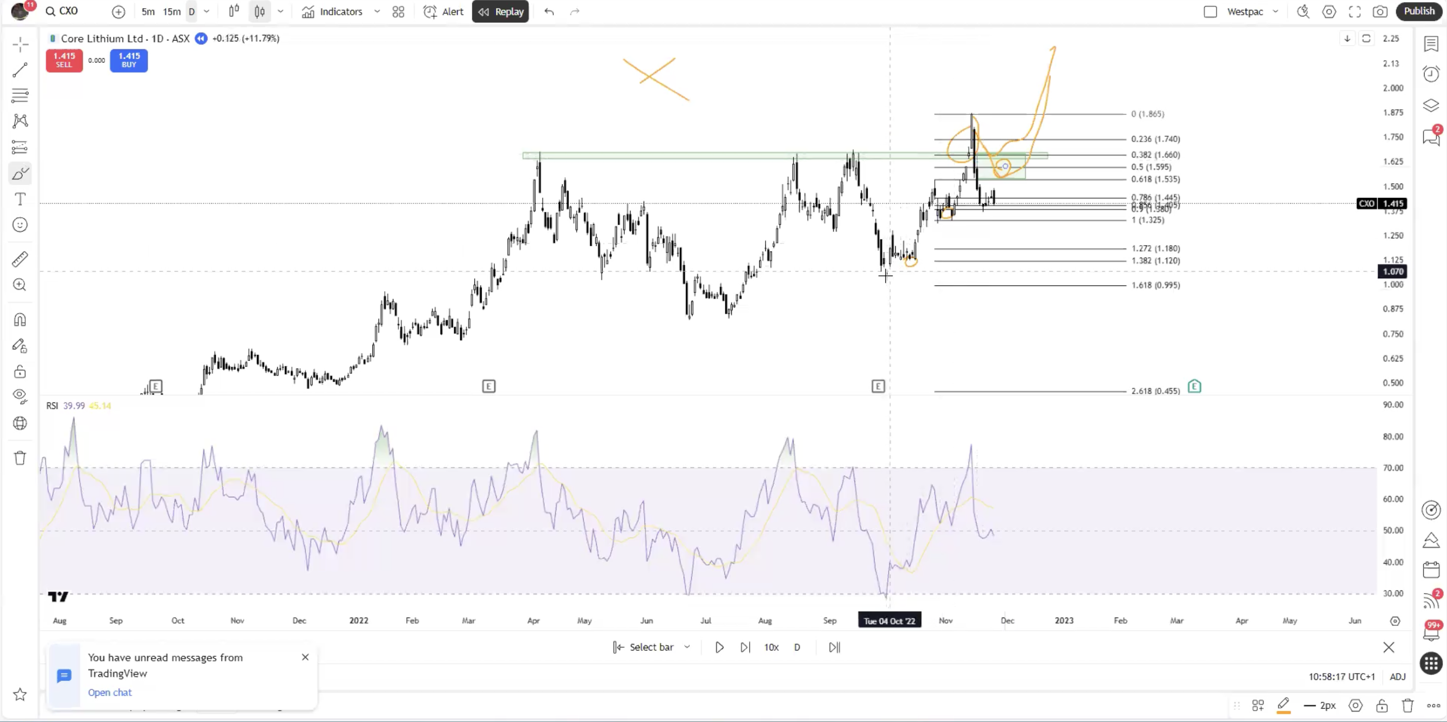Click the Publish button
The height and width of the screenshot is (722, 1447).
tap(1419, 11)
